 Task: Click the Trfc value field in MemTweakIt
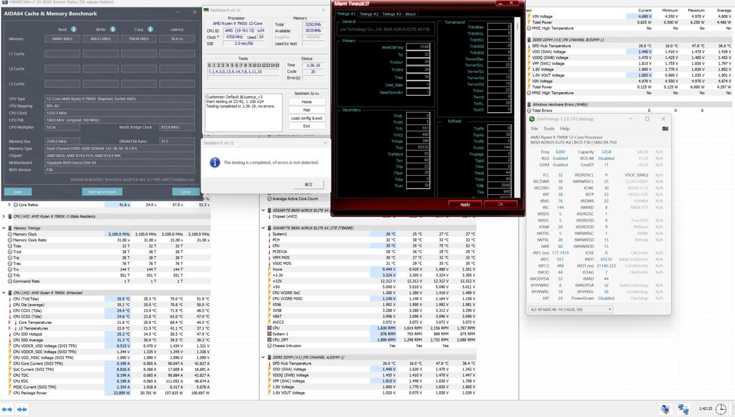tap(419, 128)
